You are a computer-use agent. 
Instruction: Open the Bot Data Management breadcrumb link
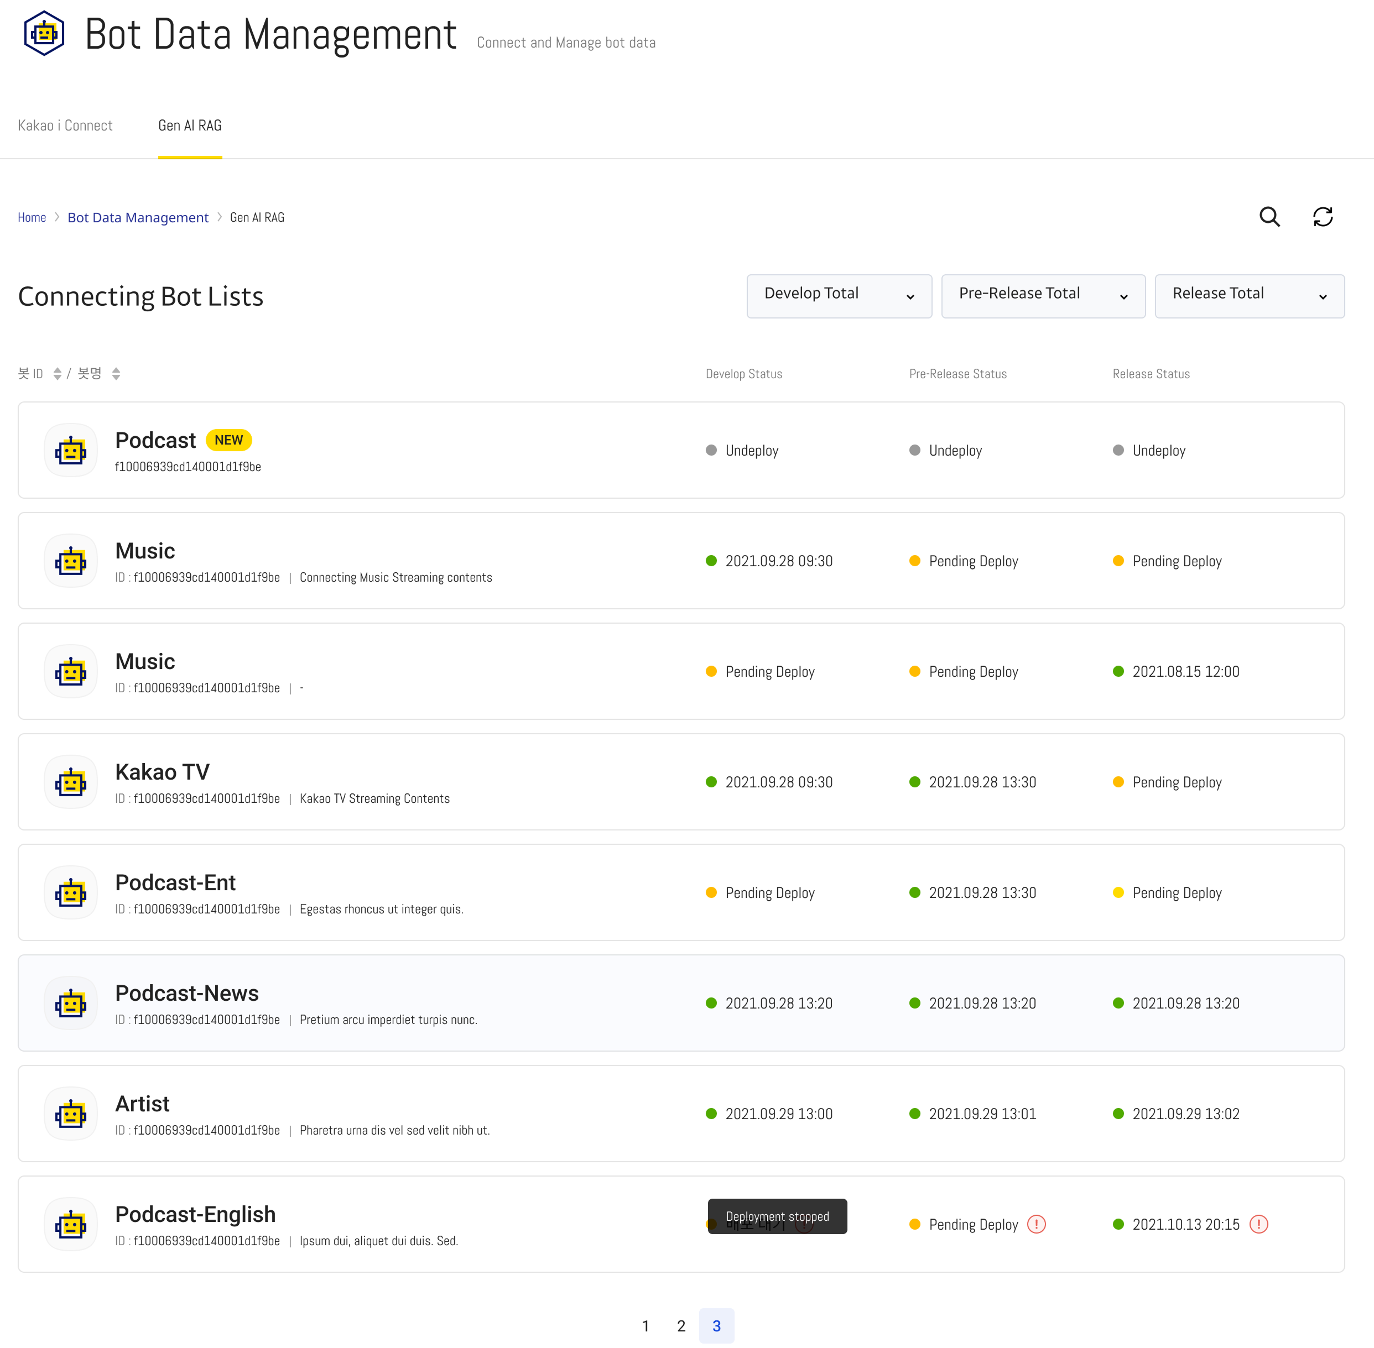pos(138,217)
